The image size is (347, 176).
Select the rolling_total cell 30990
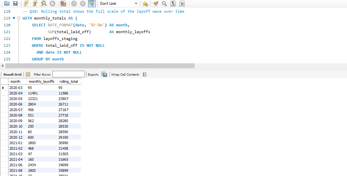click(69, 143)
